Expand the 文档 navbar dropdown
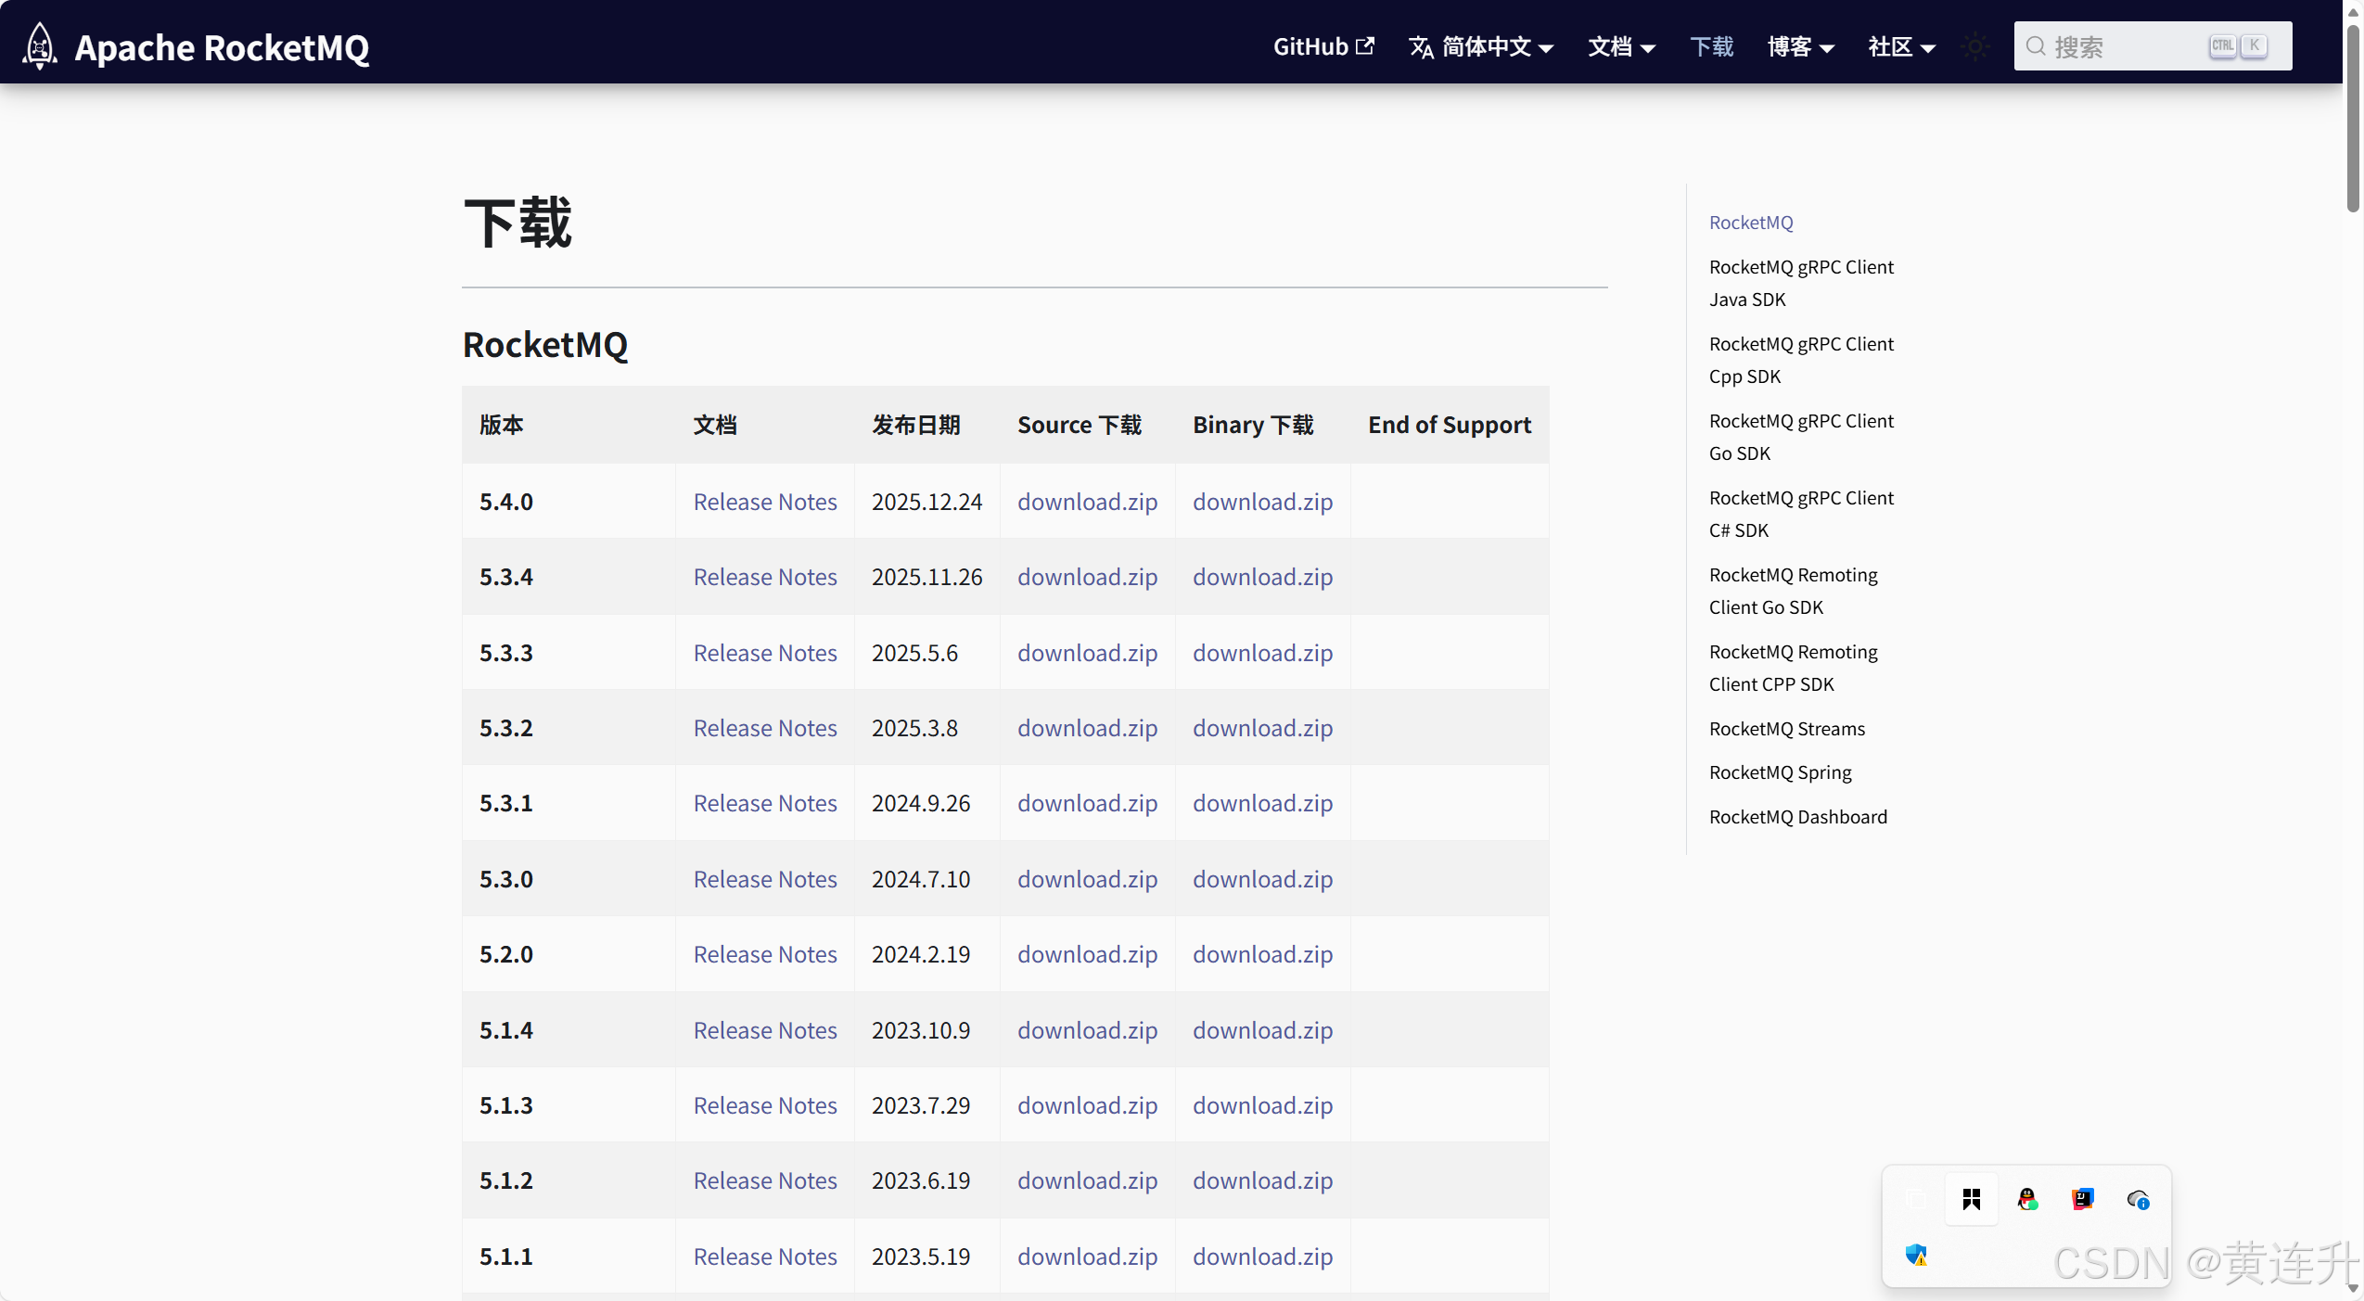This screenshot has width=2364, height=1301. pos(1621,46)
